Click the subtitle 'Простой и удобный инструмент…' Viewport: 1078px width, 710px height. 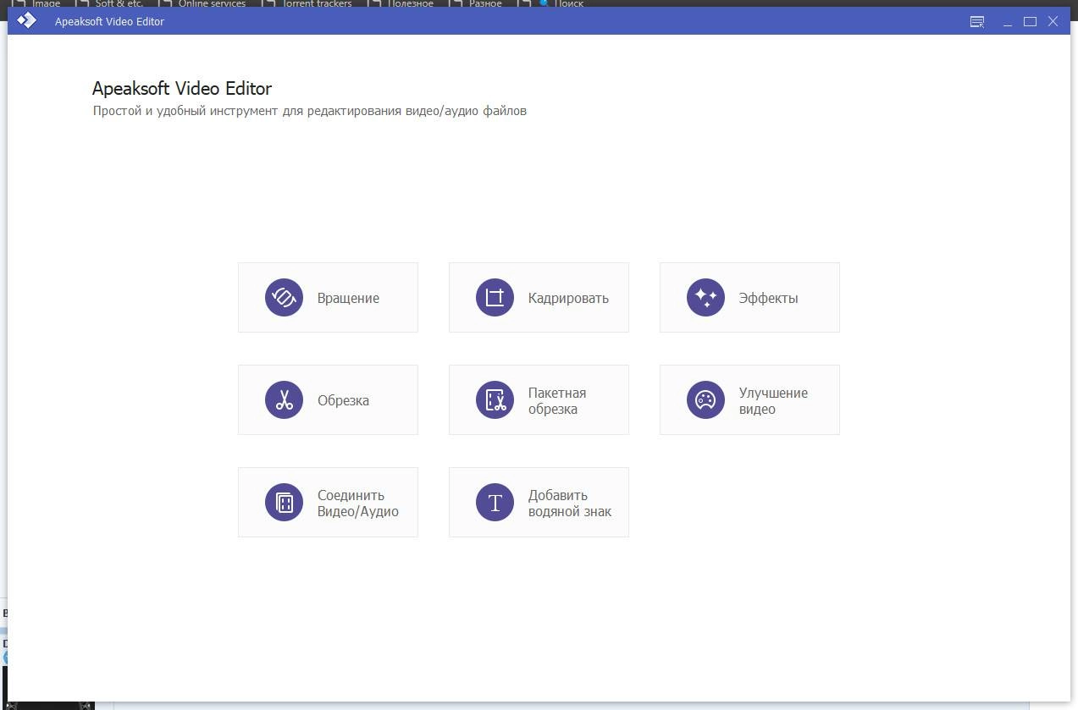[x=310, y=111]
